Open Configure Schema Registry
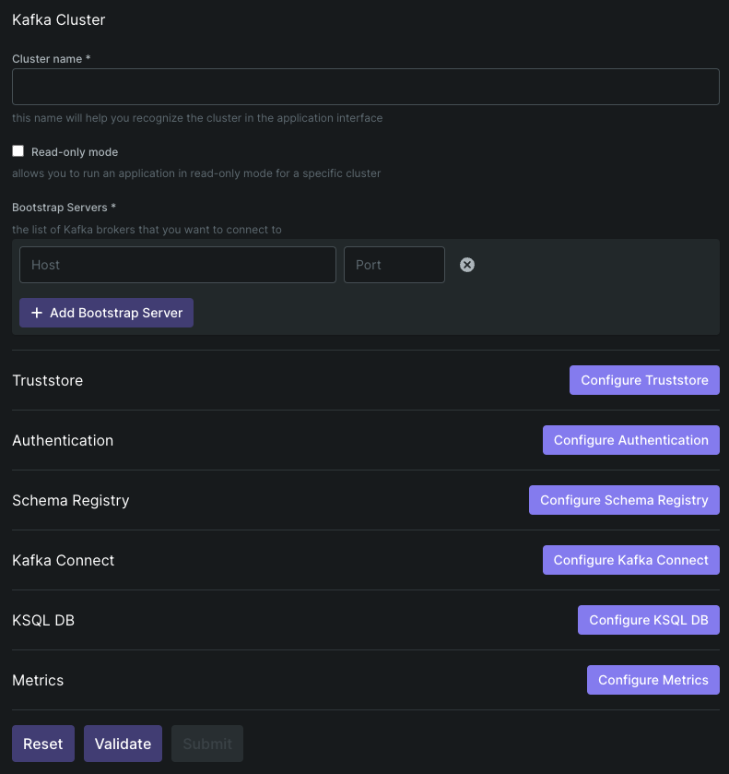The width and height of the screenshot is (729, 774). click(x=624, y=500)
